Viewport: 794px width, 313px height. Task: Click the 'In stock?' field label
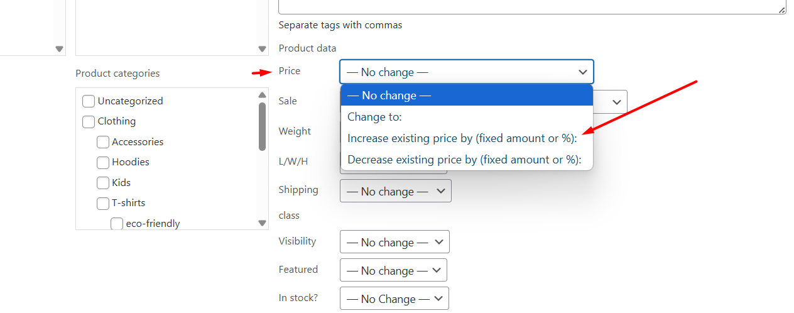pos(298,298)
